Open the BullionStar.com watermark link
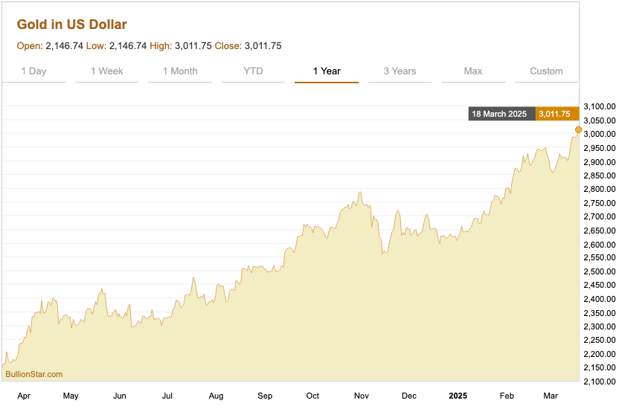 (34, 374)
